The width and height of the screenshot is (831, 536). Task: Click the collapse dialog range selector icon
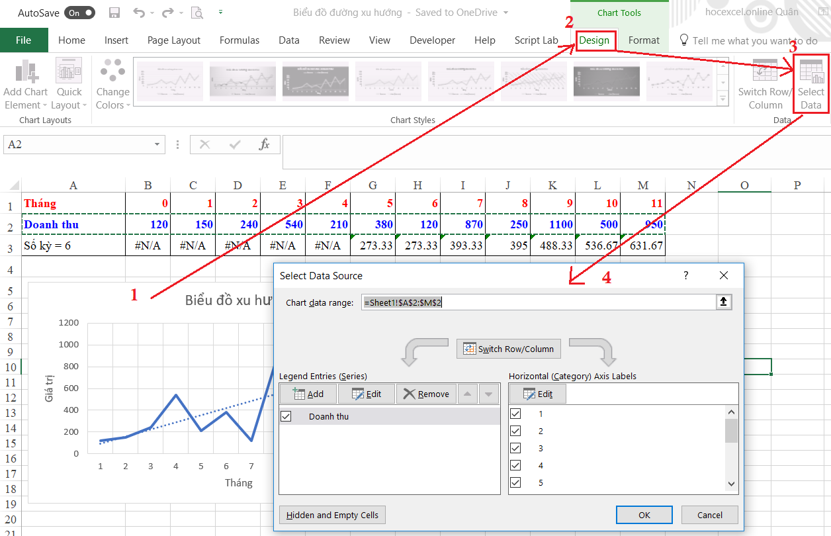[x=724, y=302]
